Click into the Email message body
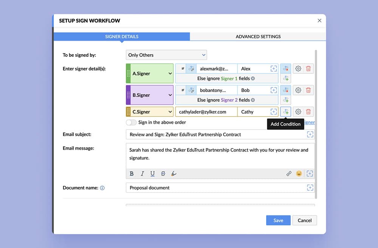This screenshot has width=378, height=248. tap(220, 156)
